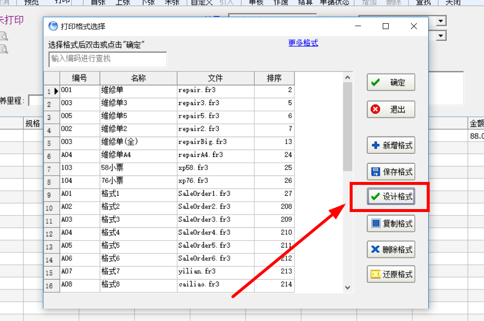Focus the 输入编码进行查找 search box
This screenshot has height=321, width=484.
pos(108,59)
